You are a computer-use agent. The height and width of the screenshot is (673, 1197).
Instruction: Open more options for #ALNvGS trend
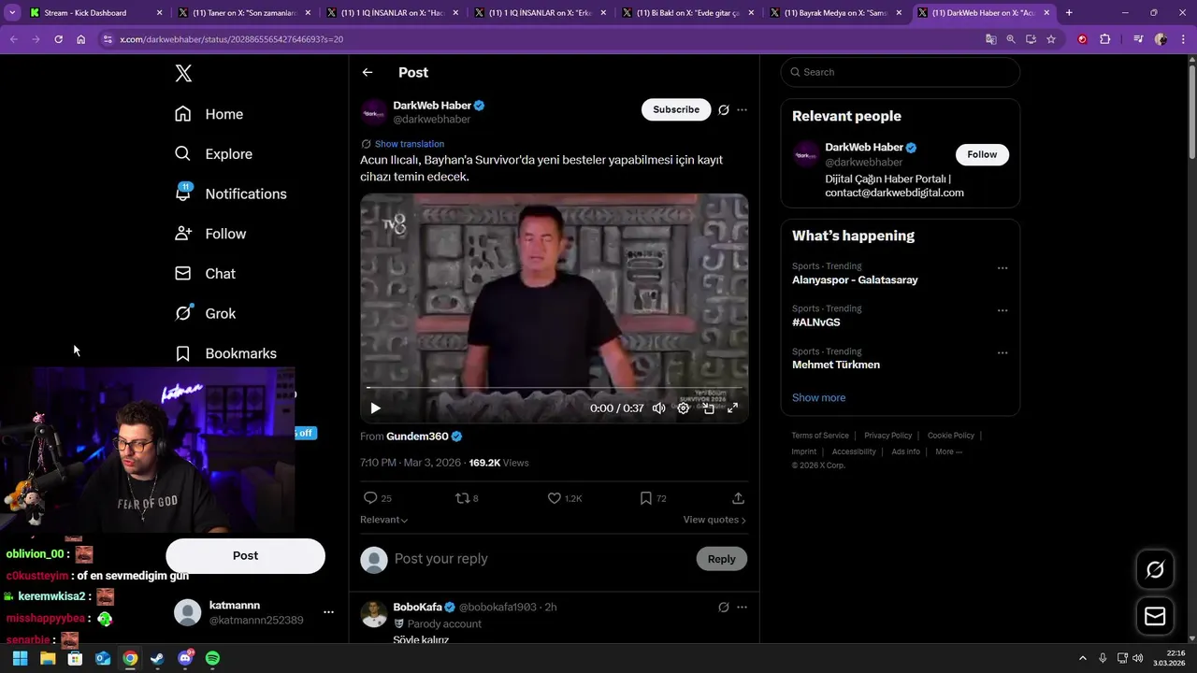pos(1002,310)
